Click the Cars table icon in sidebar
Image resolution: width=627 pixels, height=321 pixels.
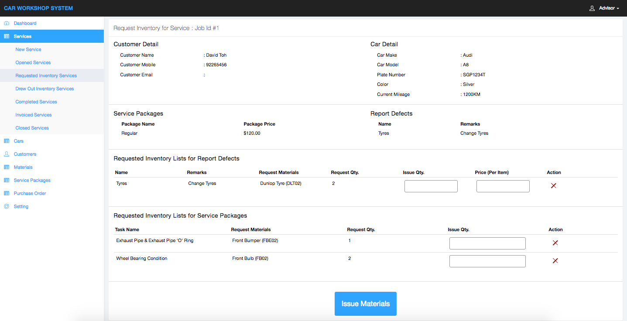point(7,141)
